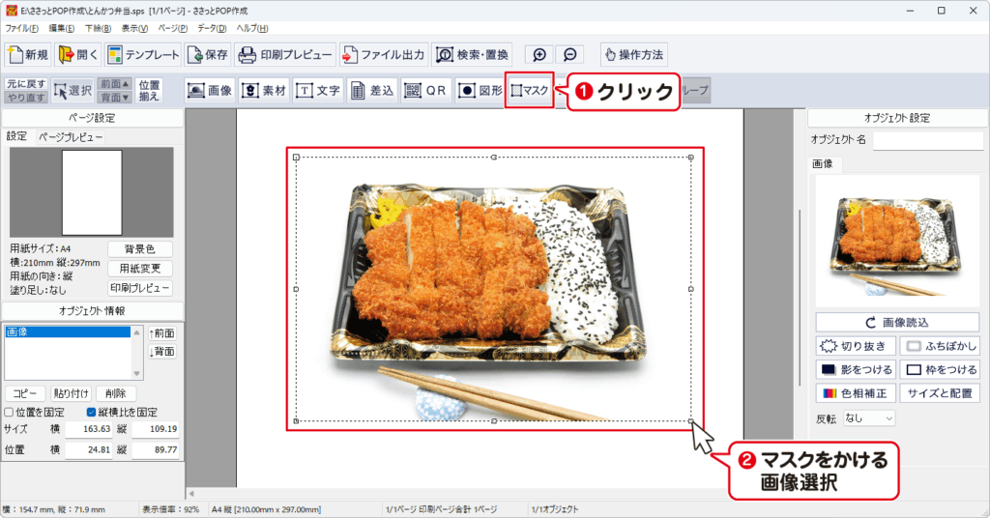This screenshot has width=990, height=518.
Task: Click the 新規 (New) toolbar icon
Action: 27,54
